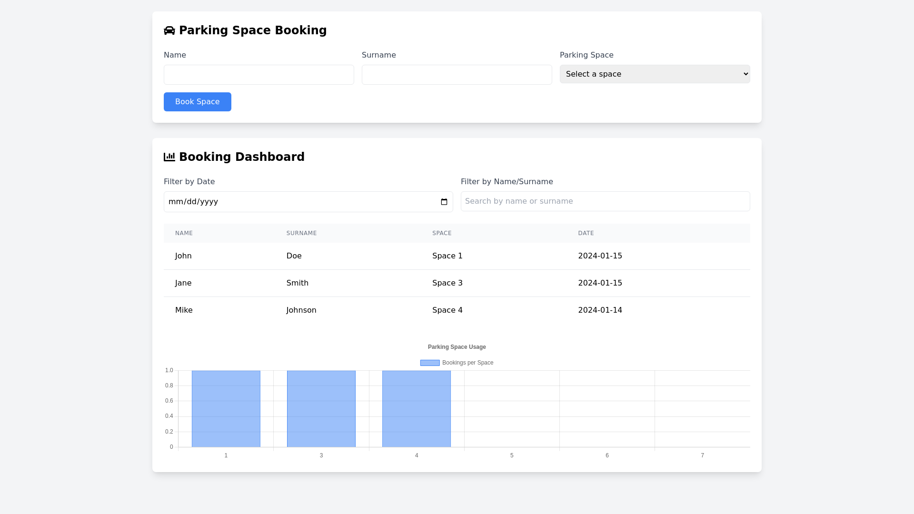914x514 pixels.
Task: Open the calendar picker icon in date filter
Action: 444,202
